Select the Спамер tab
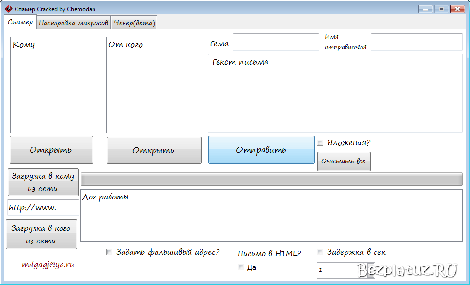 pos(20,22)
